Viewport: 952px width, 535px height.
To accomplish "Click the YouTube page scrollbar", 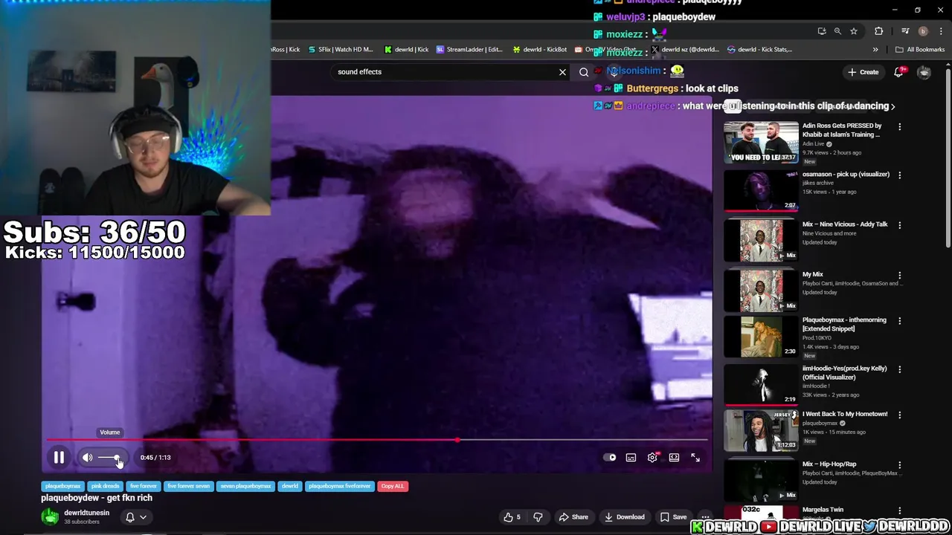I will [948, 160].
